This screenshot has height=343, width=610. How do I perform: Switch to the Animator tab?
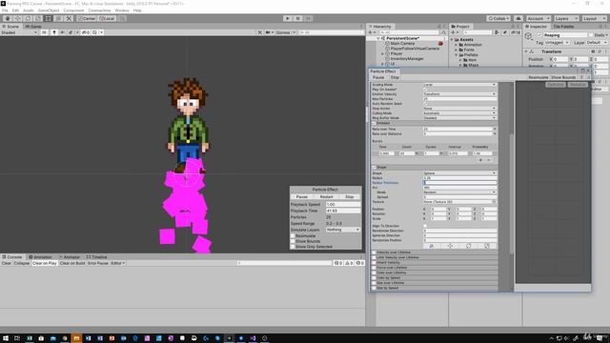click(70, 257)
